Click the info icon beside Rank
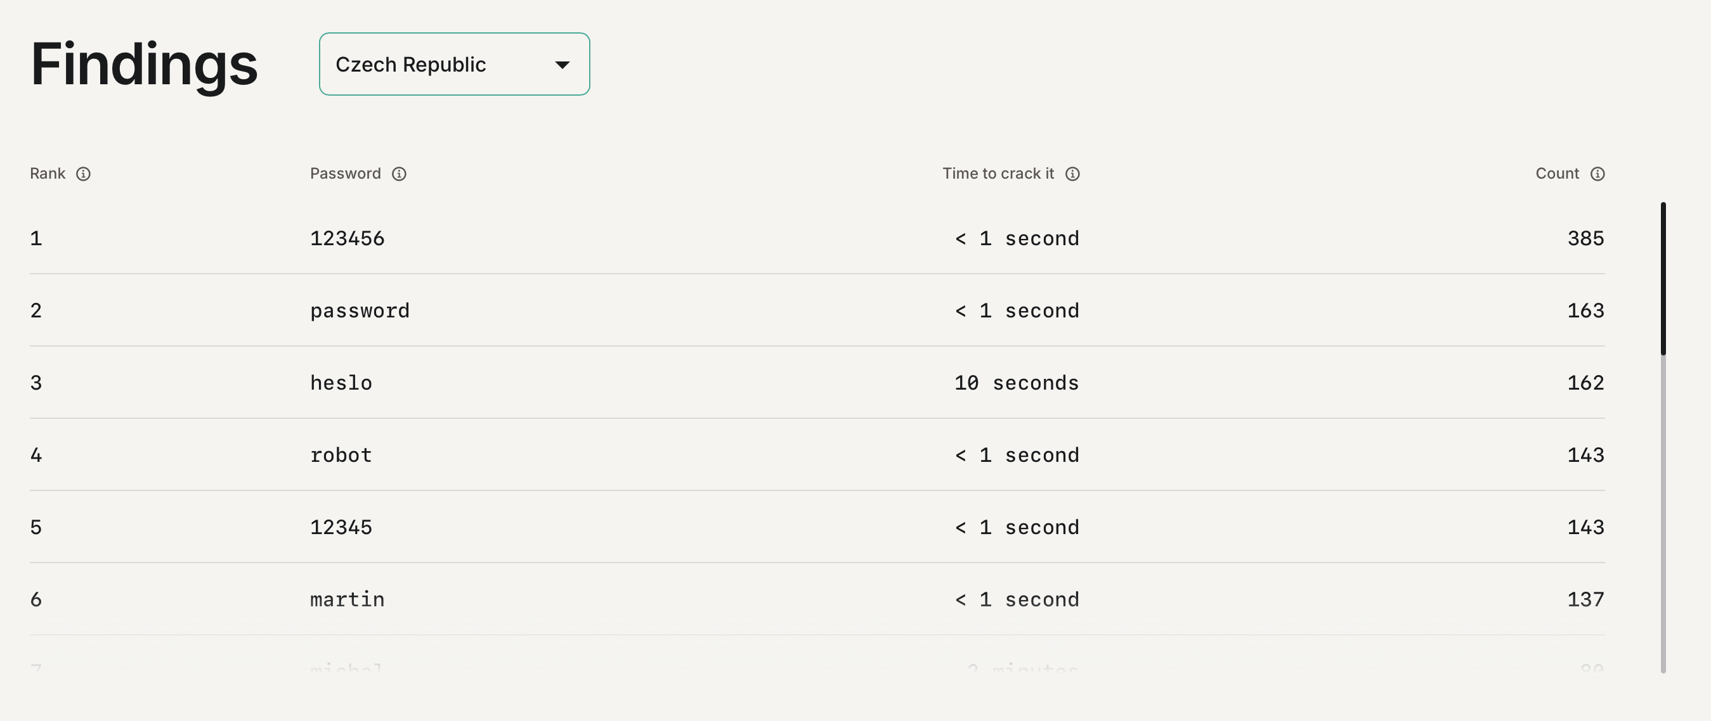This screenshot has height=721, width=1711. 83,174
